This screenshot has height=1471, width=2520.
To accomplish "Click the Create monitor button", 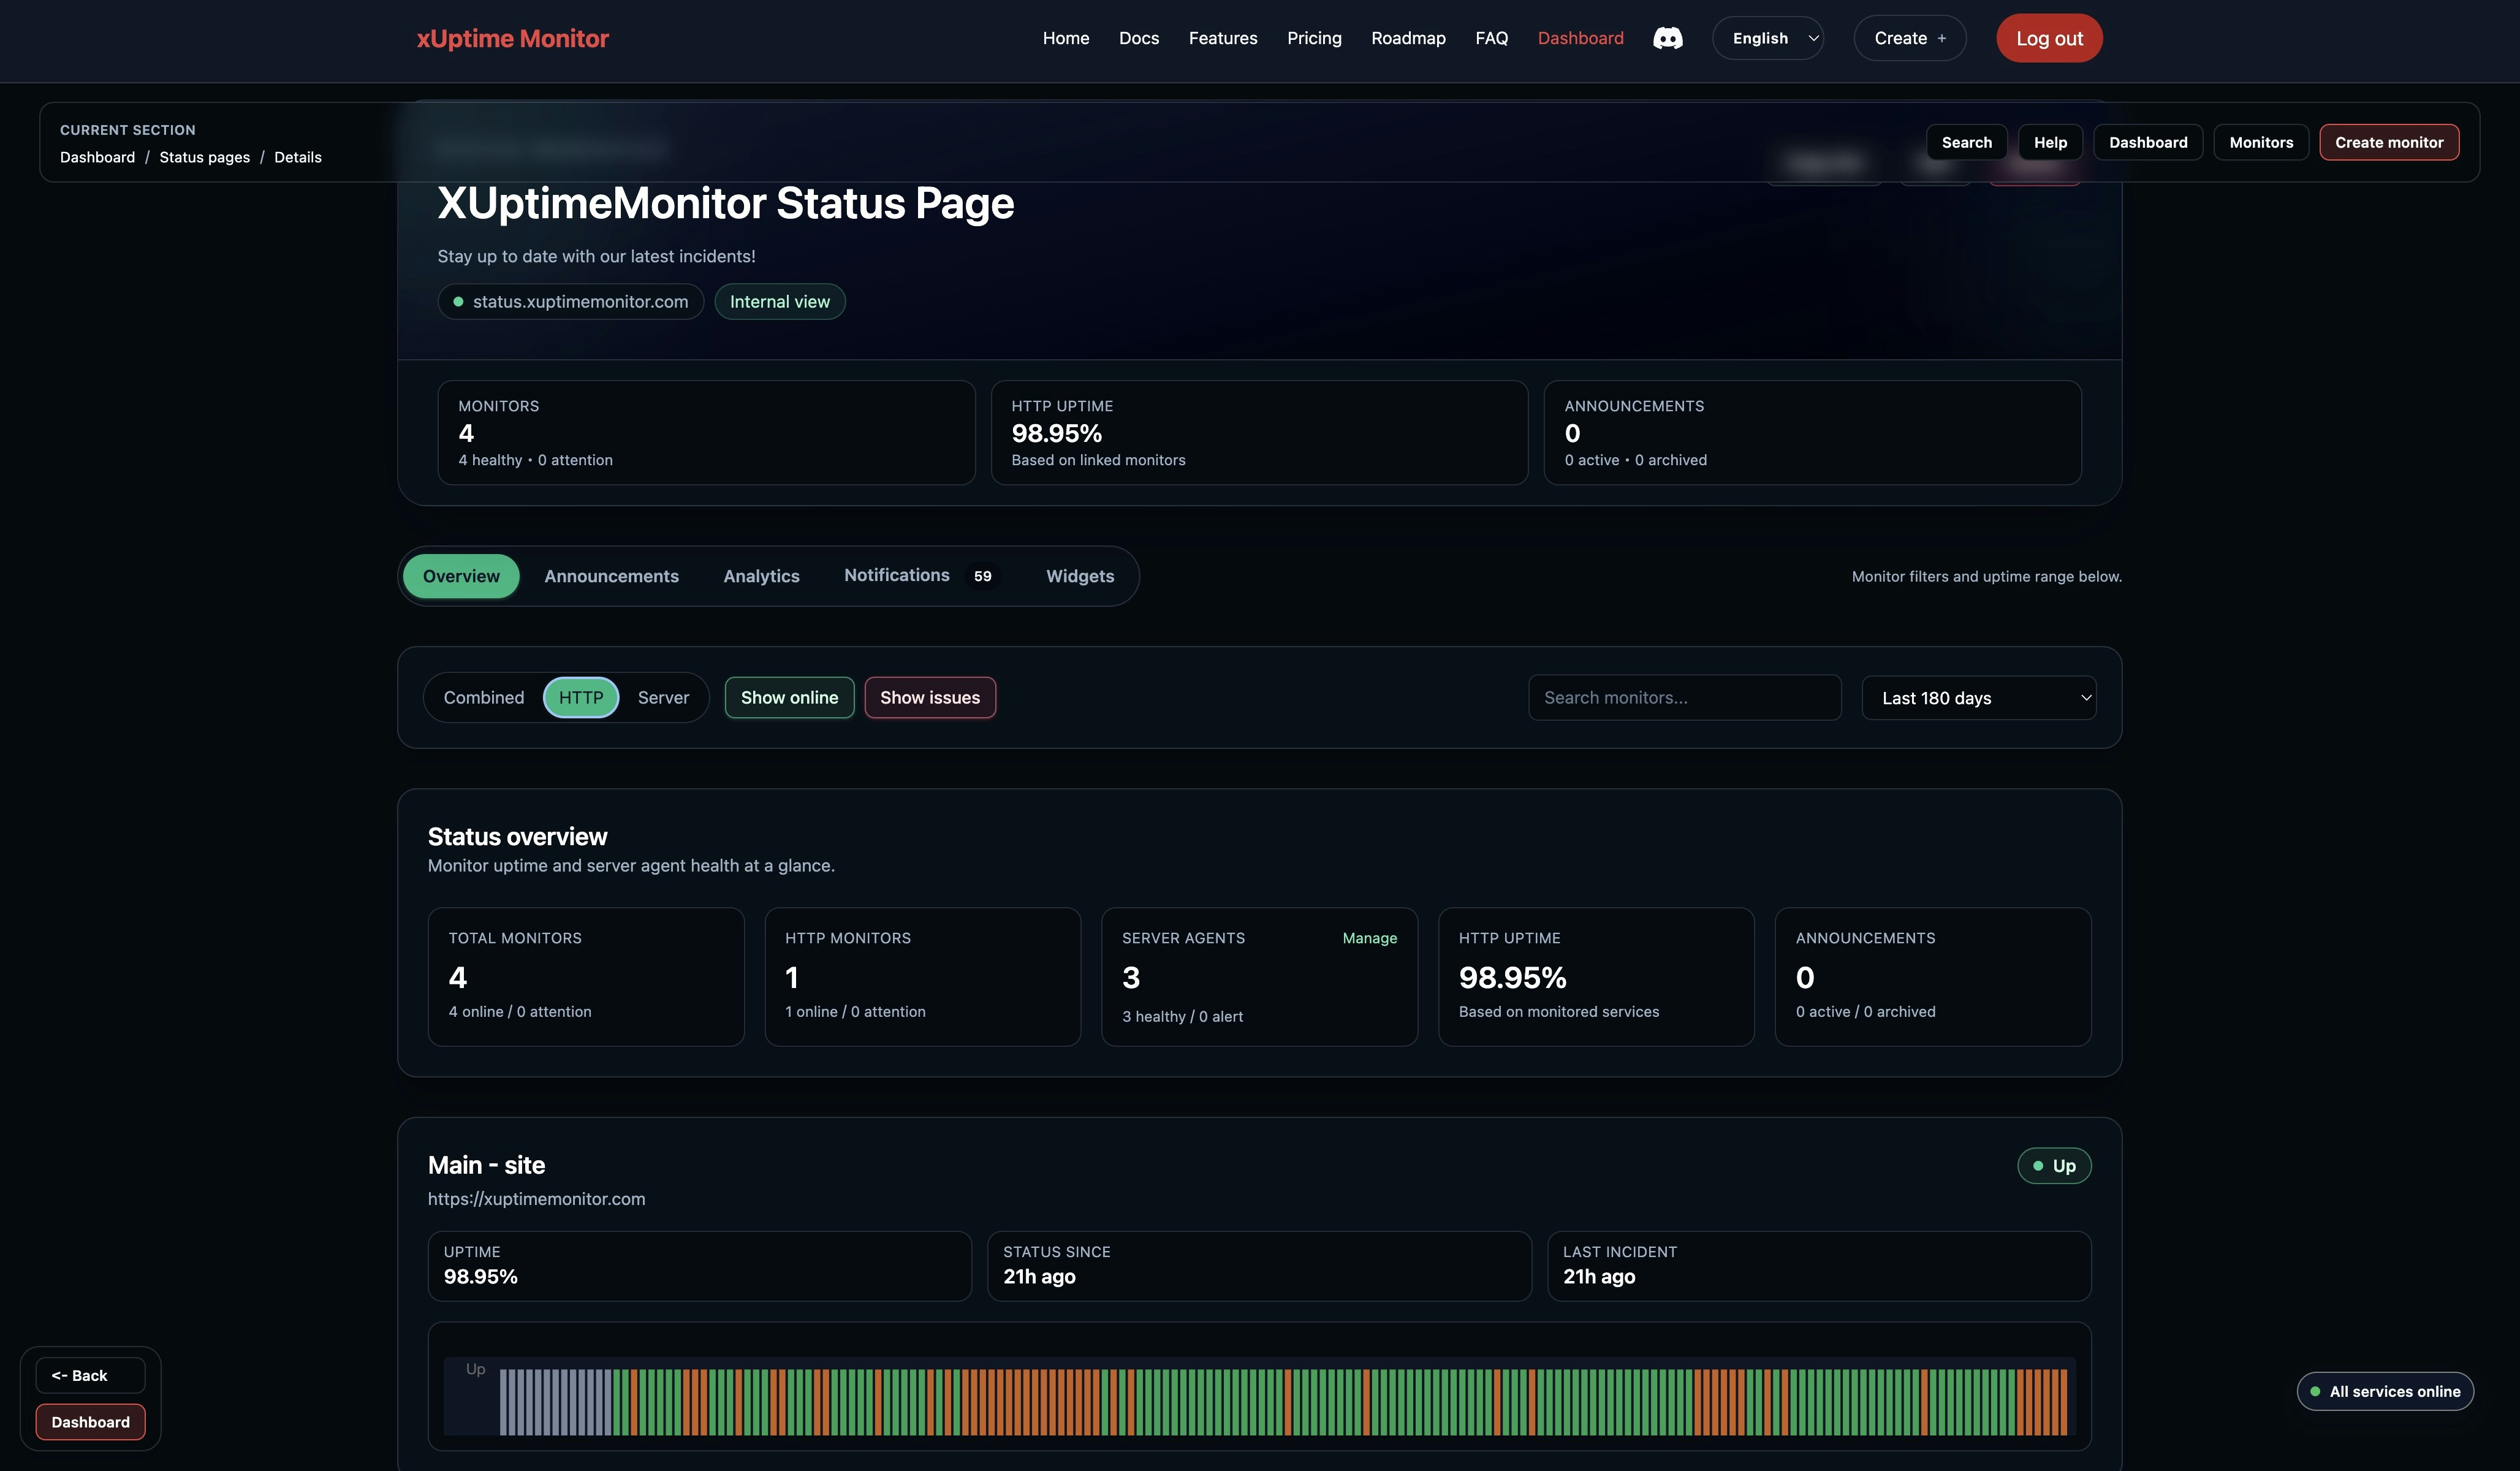I will [2389, 142].
